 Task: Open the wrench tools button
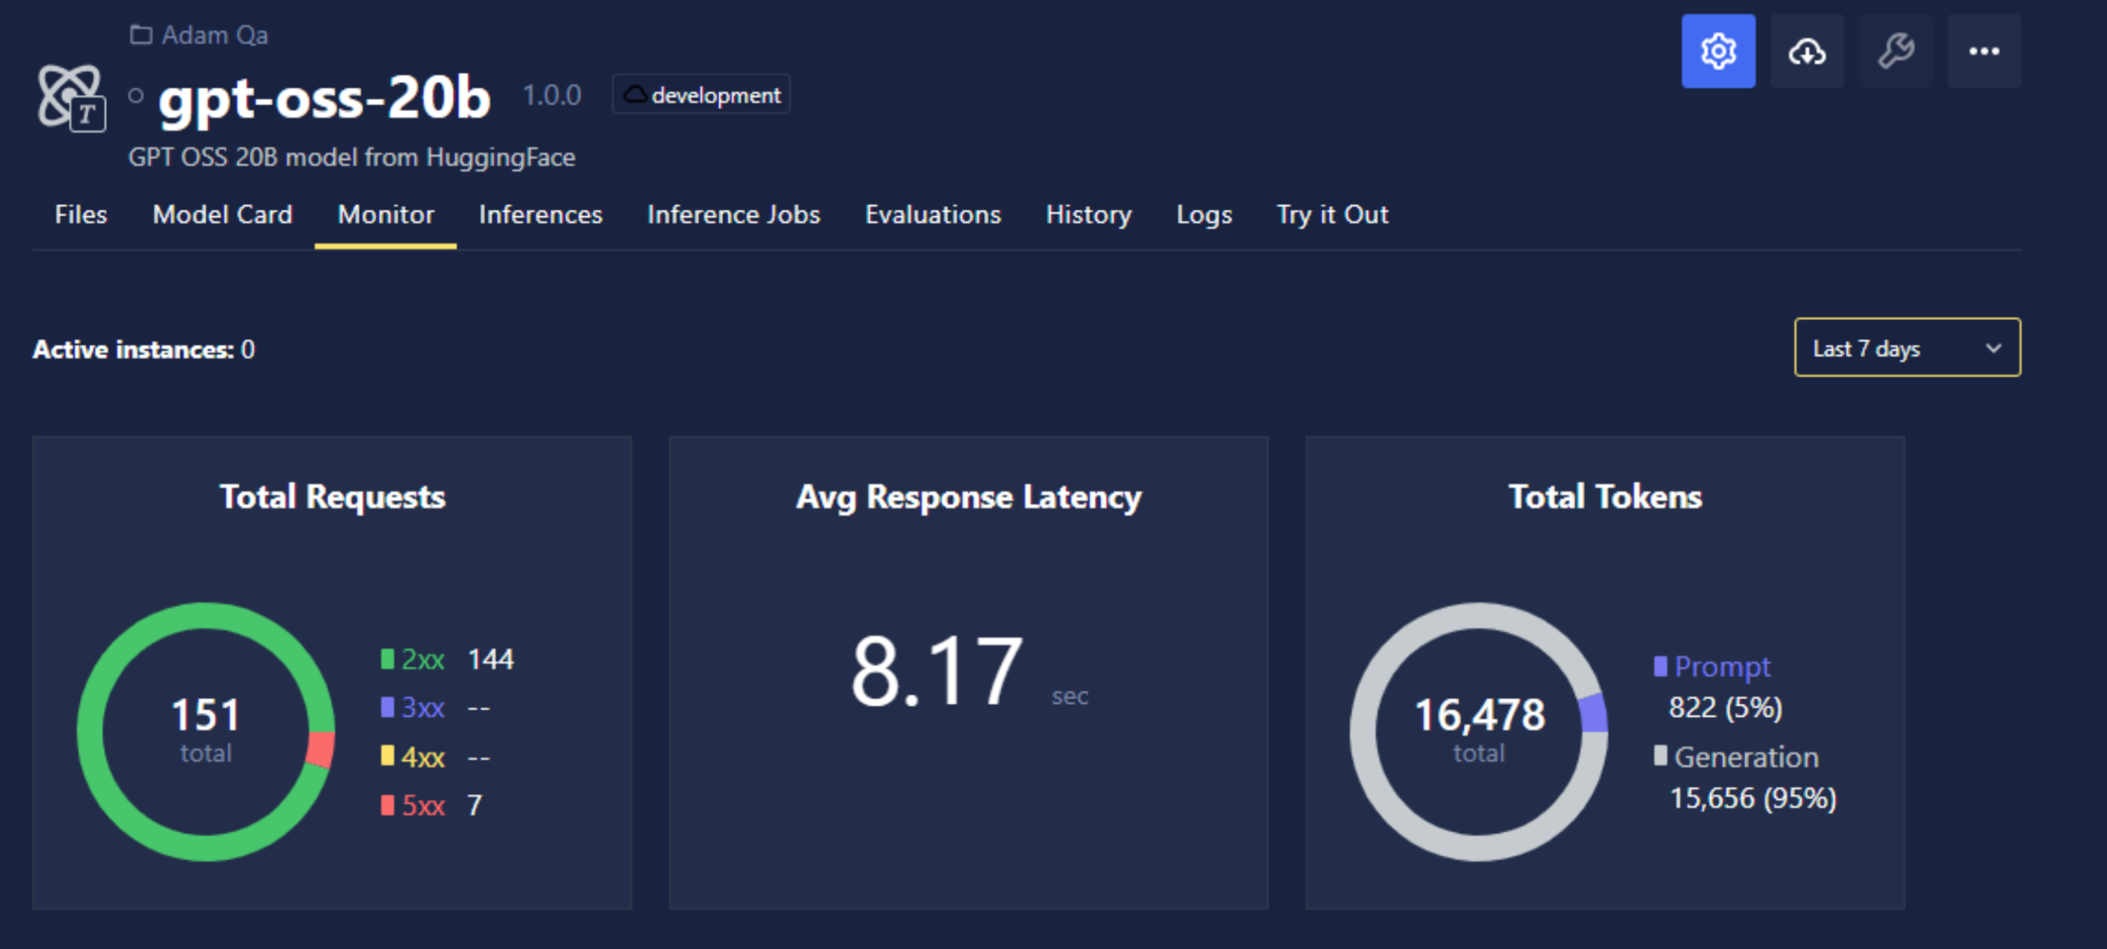[x=1896, y=51]
